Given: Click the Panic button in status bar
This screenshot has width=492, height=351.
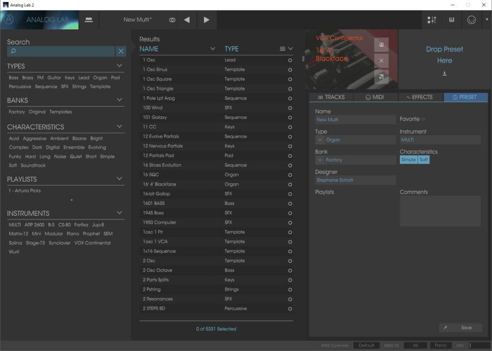Looking at the screenshot, I should click(x=441, y=345).
